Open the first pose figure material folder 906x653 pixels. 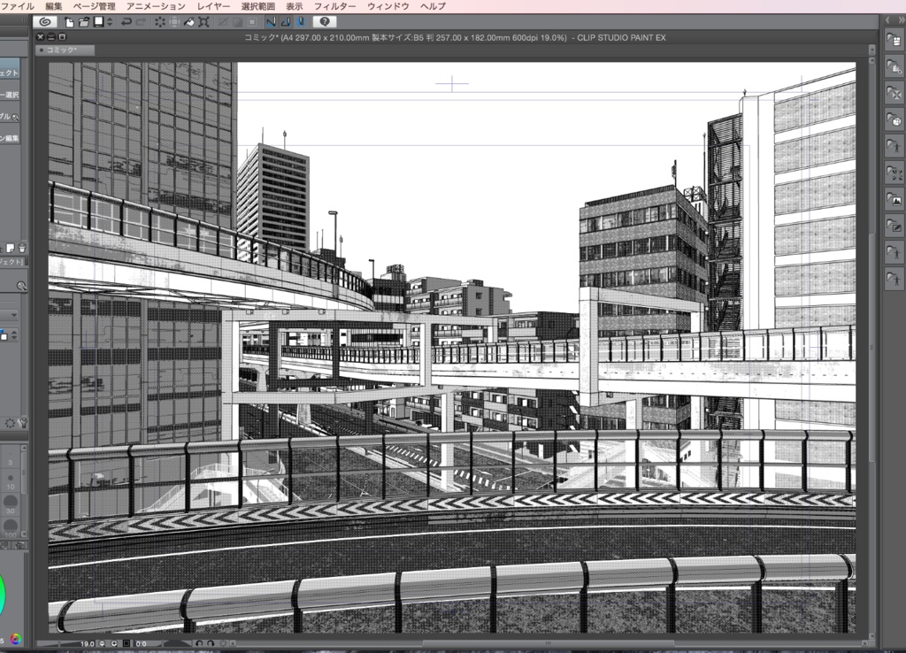[x=894, y=147]
